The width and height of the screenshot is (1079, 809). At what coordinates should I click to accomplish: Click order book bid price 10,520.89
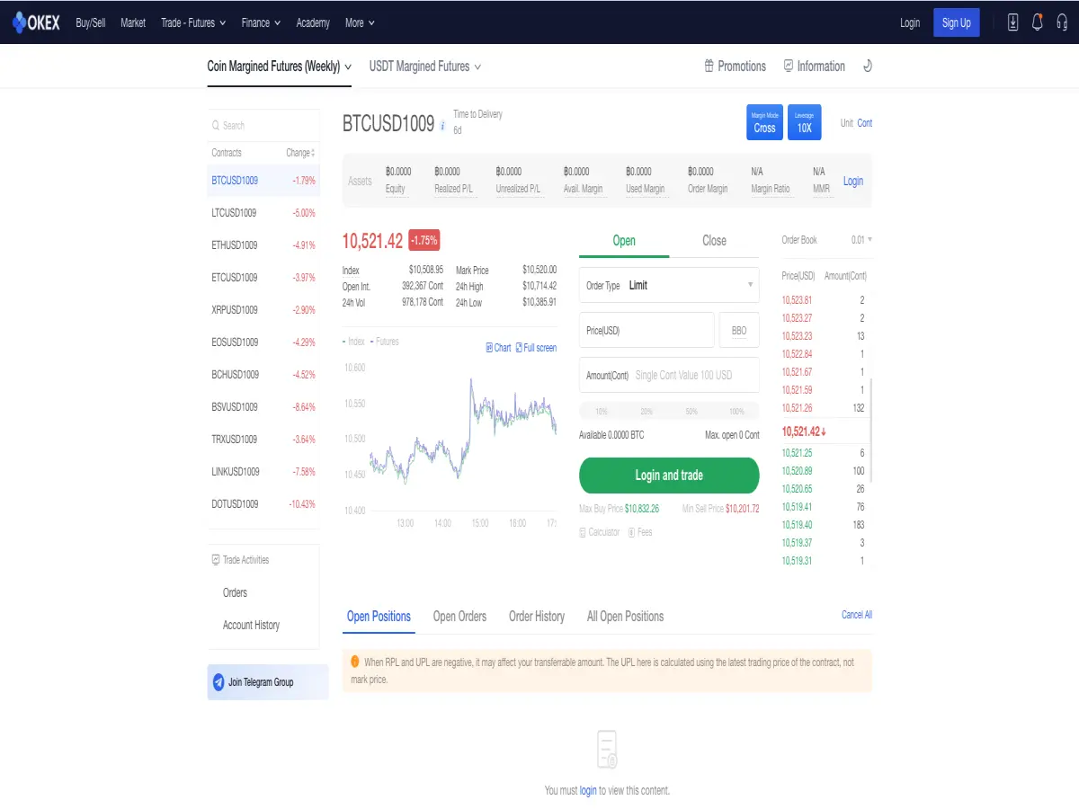pos(797,471)
